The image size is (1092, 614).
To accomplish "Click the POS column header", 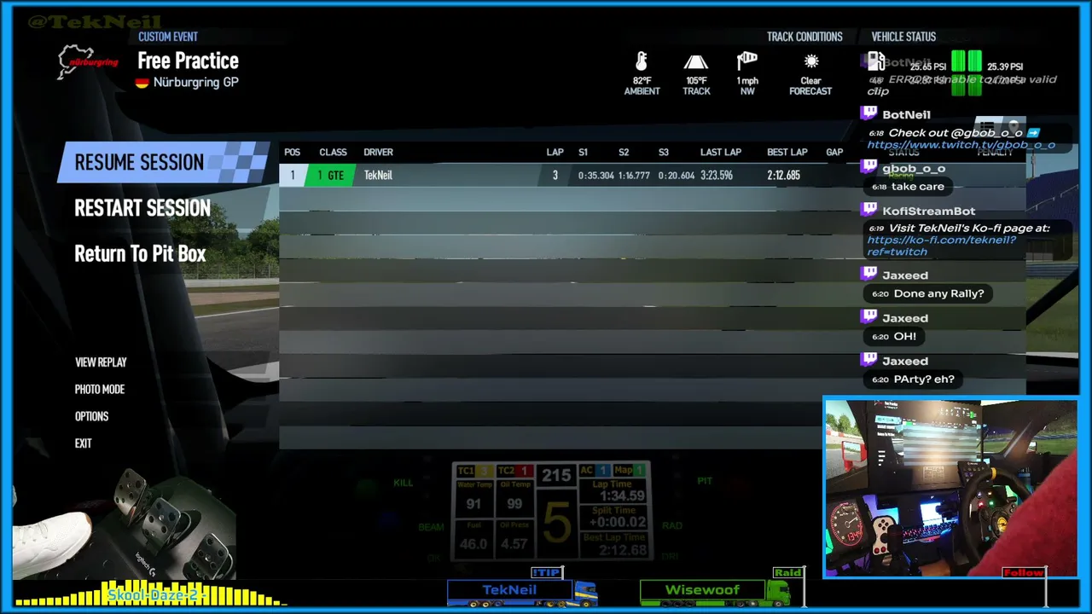I will point(293,153).
